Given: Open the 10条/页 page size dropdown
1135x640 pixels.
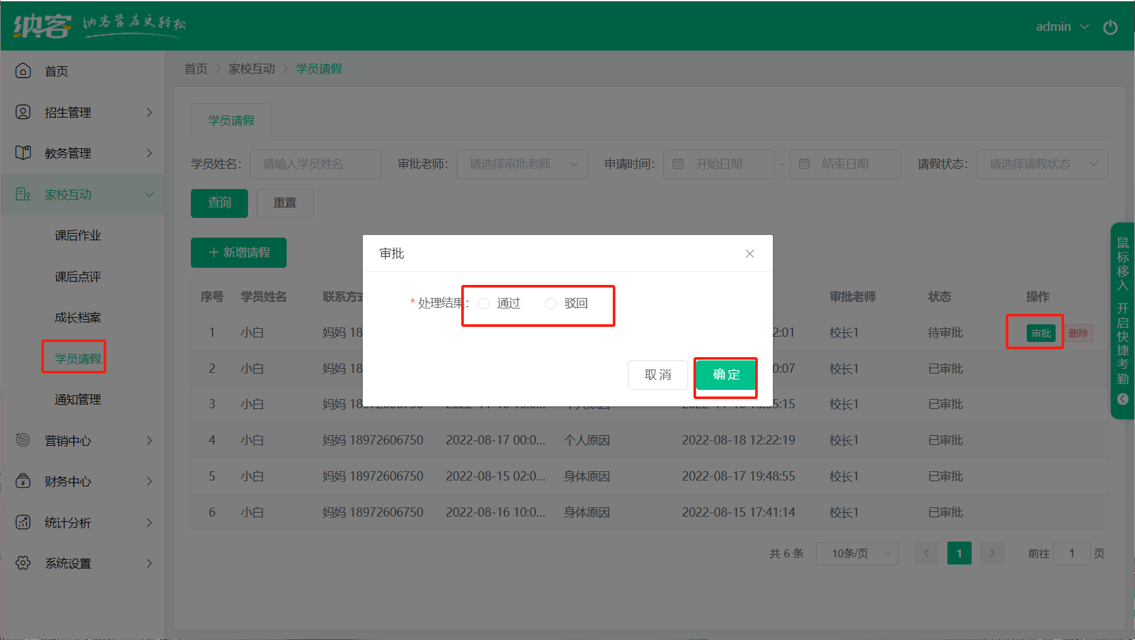Looking at the screenshot, I should click(856, 553).
